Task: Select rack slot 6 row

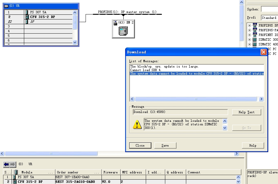Action: [x=38, y=41]
